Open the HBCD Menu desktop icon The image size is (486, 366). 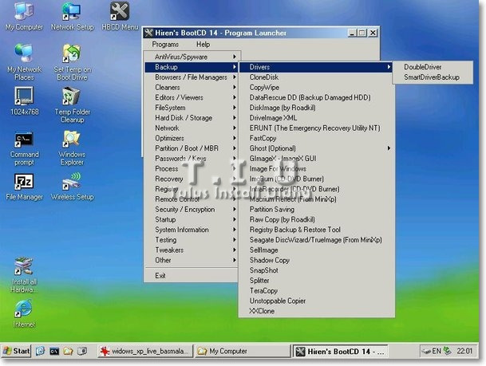tap(120, 16)
